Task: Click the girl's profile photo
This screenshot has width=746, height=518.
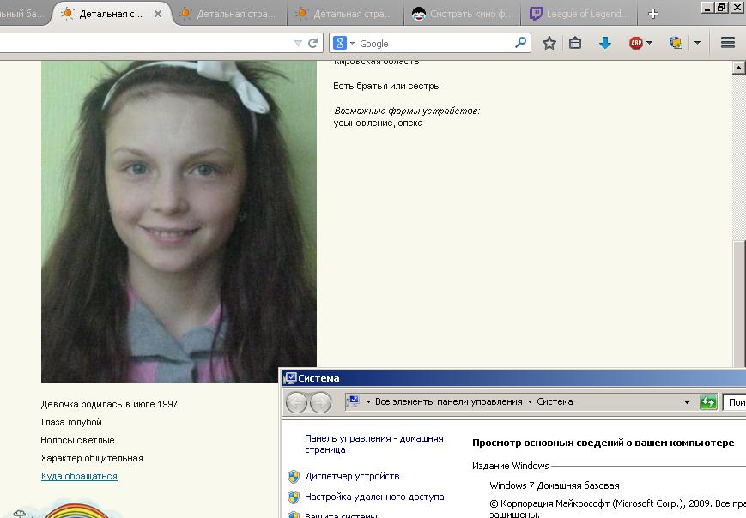Action: pyautogui.click(x=179, y=221)
